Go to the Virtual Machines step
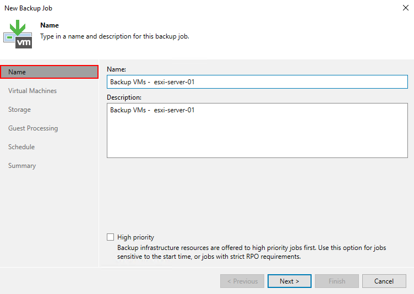The width and height of the screenshot is (414, 294). pyautogui.click(x=32, y=91)
